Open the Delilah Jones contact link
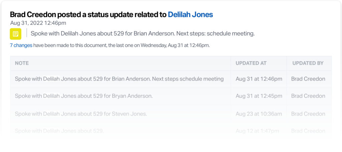Screen dimensions: 342x152 coord(190,14)
